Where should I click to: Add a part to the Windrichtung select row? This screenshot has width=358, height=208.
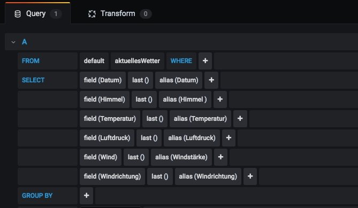(250, 176)
